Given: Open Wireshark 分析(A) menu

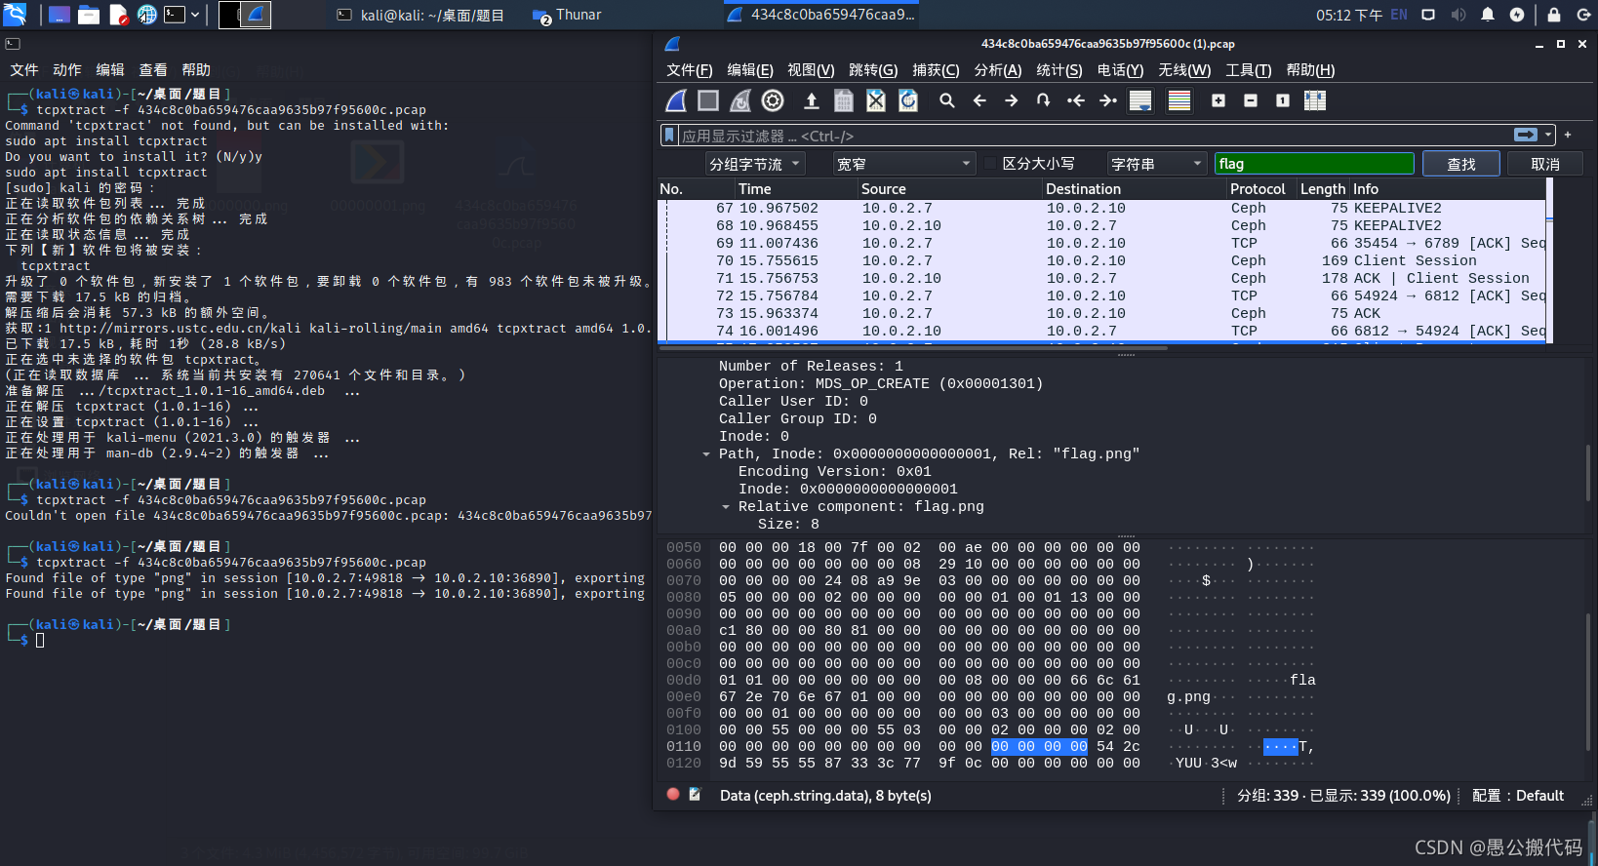Looking at the screenshot, I should (x=998, y=70).
